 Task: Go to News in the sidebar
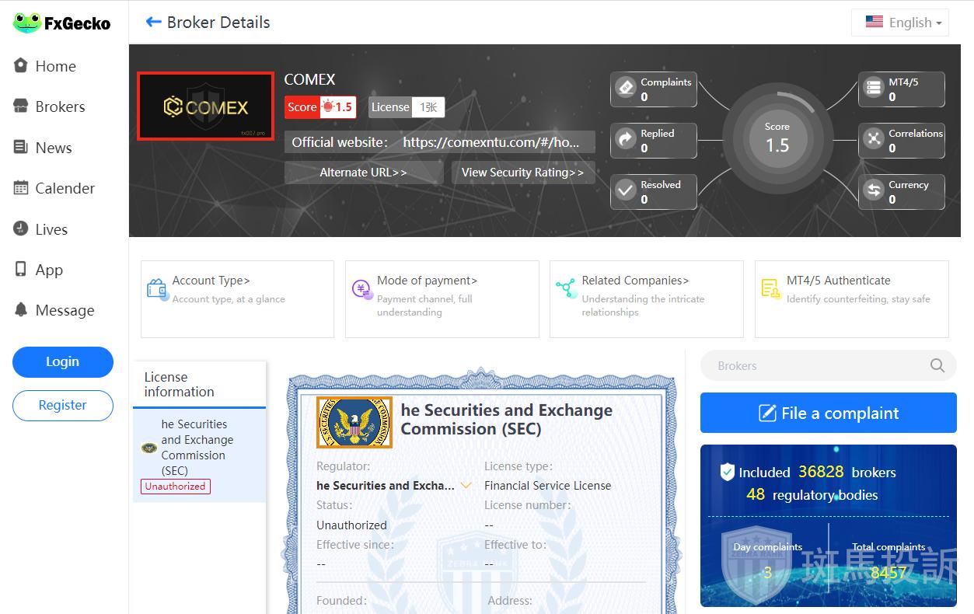point(53,148)
